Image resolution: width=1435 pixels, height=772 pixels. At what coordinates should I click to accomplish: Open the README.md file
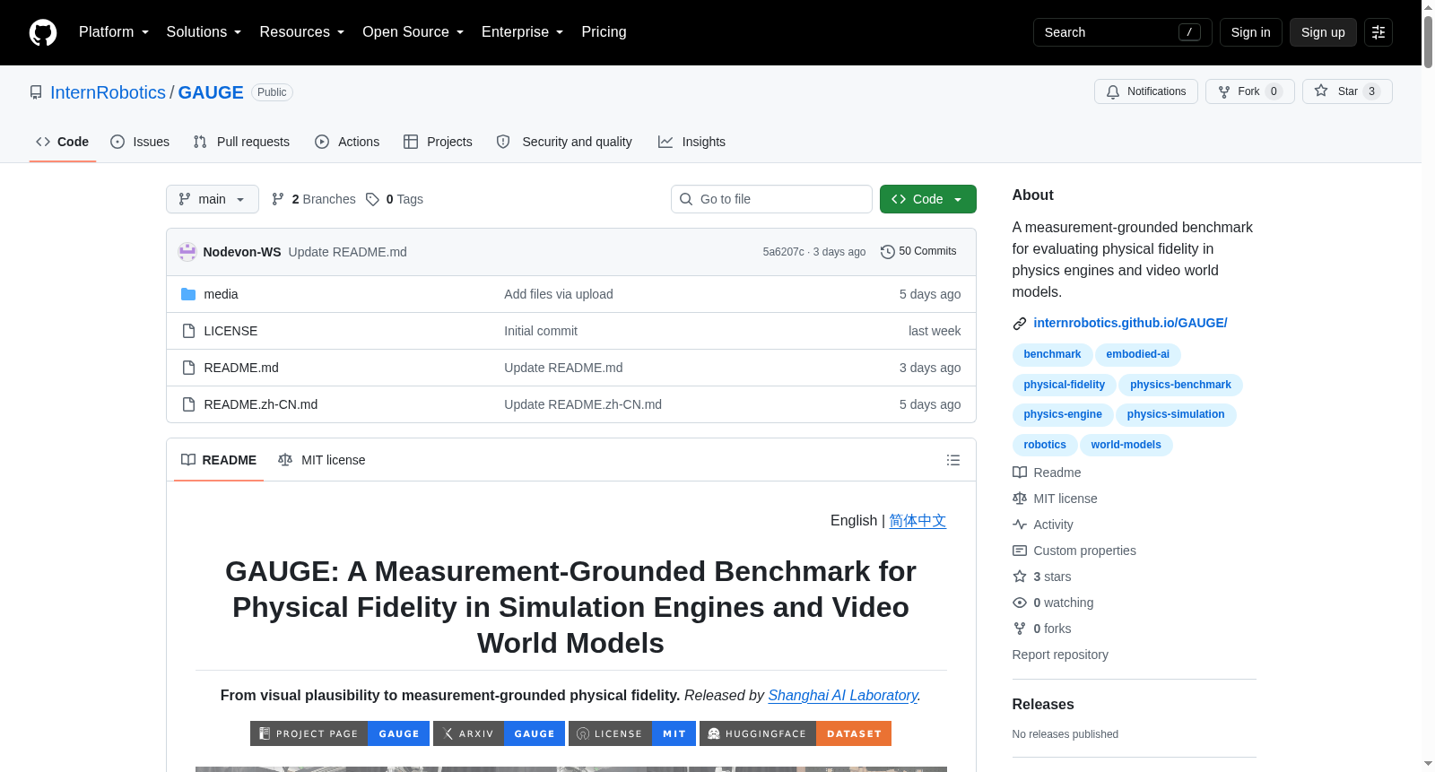click(x=241, y=368)
